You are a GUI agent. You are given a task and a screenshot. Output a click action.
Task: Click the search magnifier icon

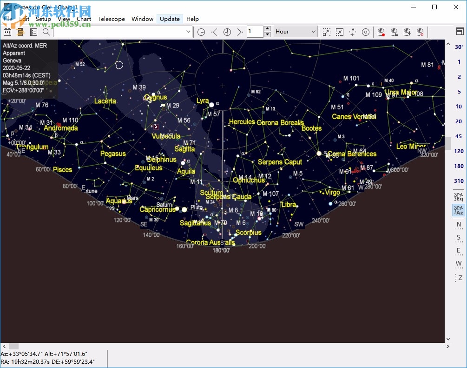coord(46,32)
